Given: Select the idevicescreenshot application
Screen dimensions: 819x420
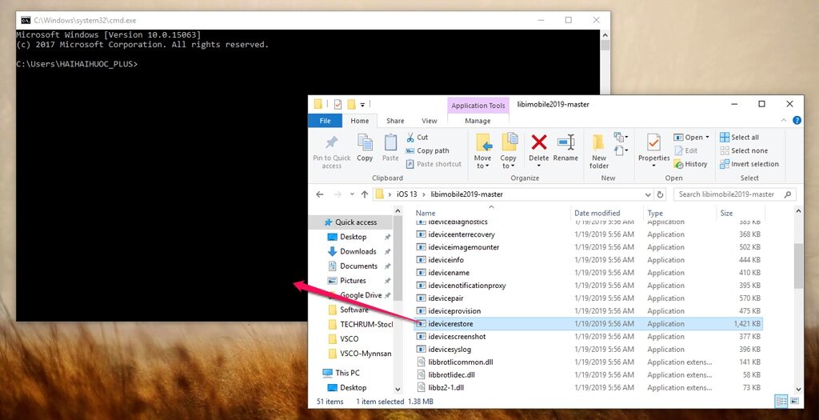Looking at the screenshot, I should (x=457, y=337).
